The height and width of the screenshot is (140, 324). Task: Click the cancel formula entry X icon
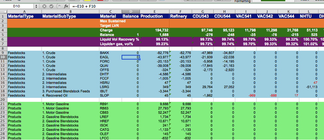pos(44,6)
